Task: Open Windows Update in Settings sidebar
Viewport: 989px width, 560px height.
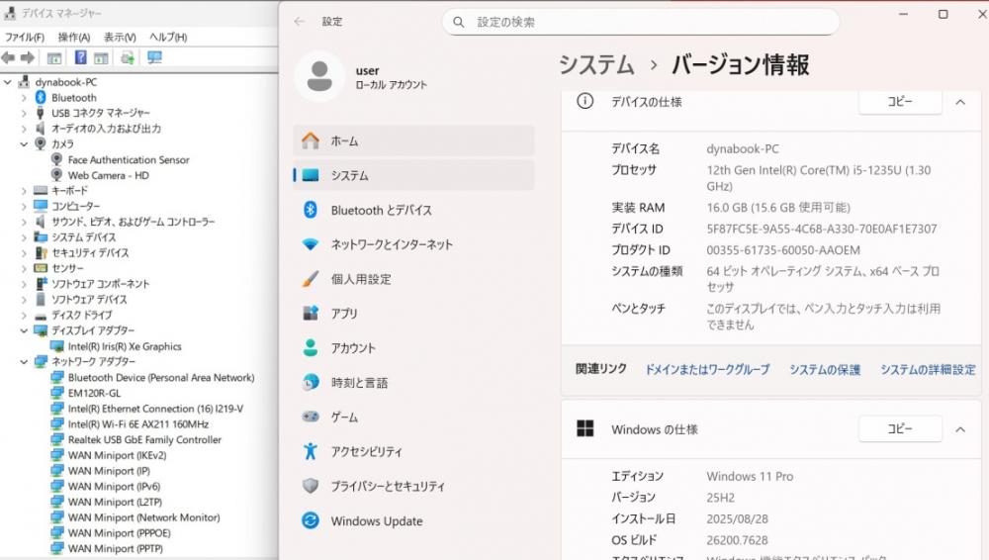Action: pos(376,521)
